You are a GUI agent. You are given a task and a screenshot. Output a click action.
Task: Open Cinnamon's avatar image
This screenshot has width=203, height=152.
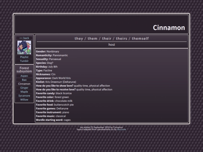click(x=24, y=47)
